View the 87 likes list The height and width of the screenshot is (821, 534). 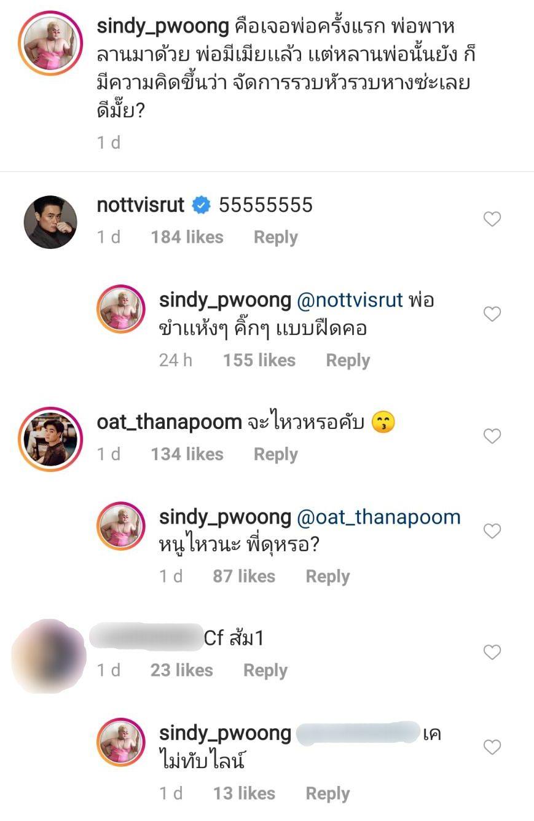[x=244, y=576]
